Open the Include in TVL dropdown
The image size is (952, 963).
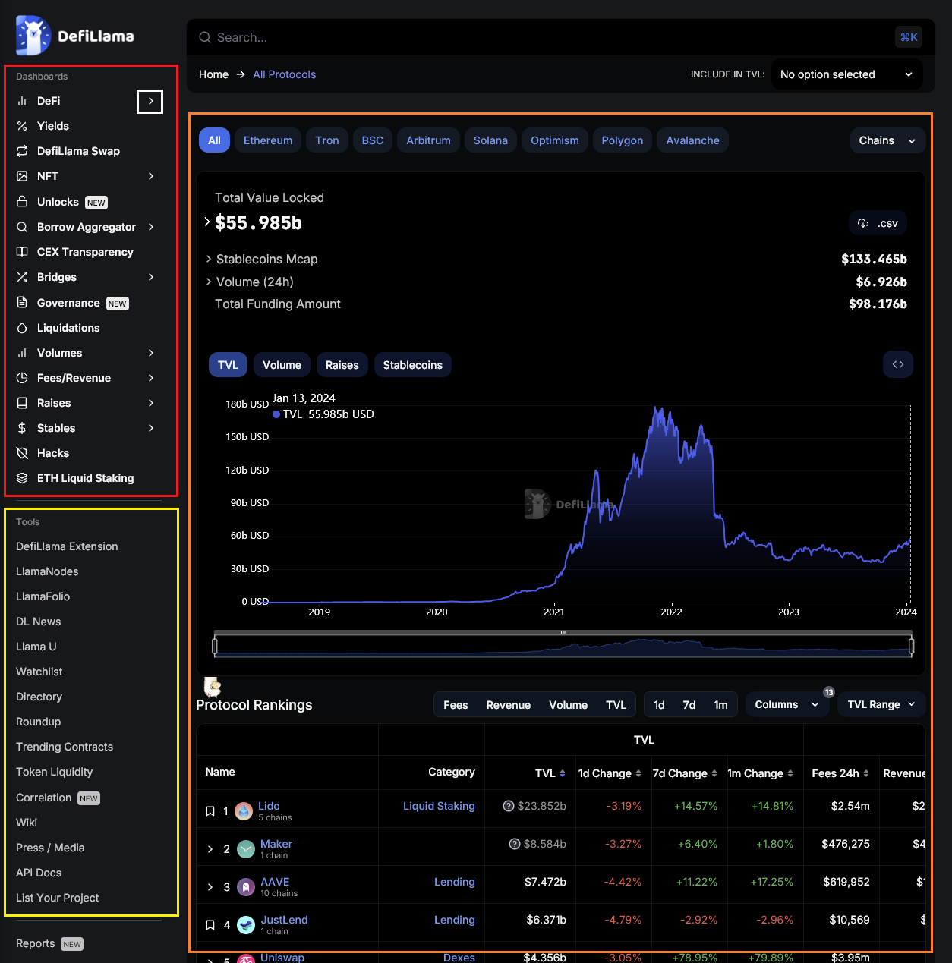click(x=847, y=74)
